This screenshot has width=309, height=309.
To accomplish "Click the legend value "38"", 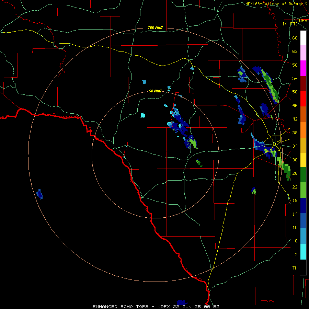I will click(x=295, y=133).
